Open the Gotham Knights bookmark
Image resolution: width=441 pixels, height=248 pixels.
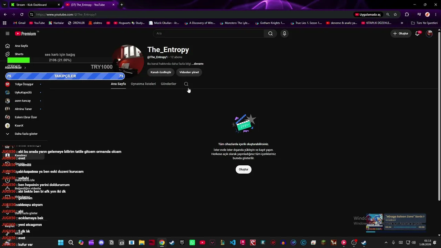tap(270, 23)
